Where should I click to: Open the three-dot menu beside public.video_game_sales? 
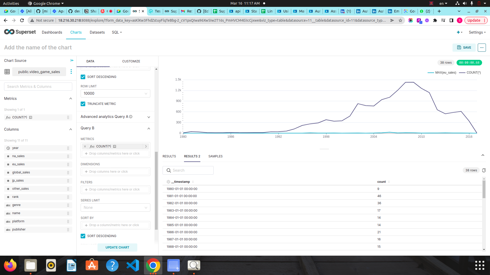71,72
